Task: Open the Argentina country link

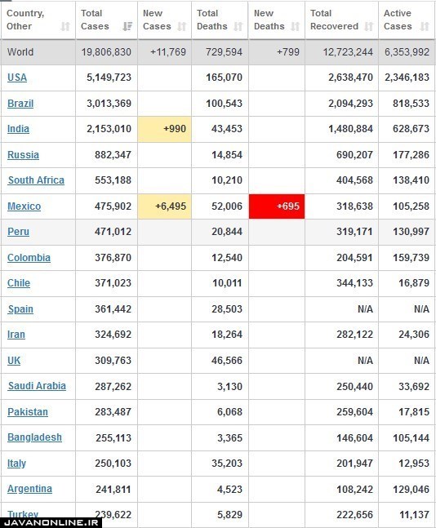Action: (29, 489)
